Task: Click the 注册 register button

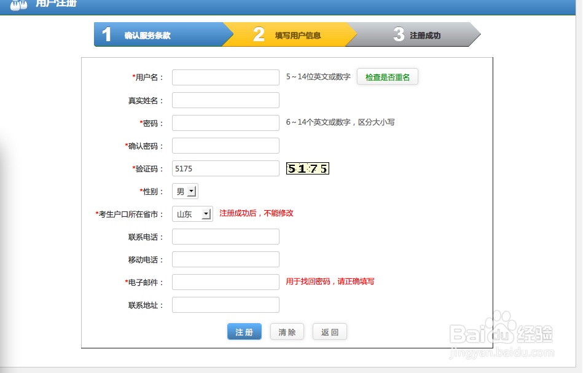Action: tap(244, 331)
